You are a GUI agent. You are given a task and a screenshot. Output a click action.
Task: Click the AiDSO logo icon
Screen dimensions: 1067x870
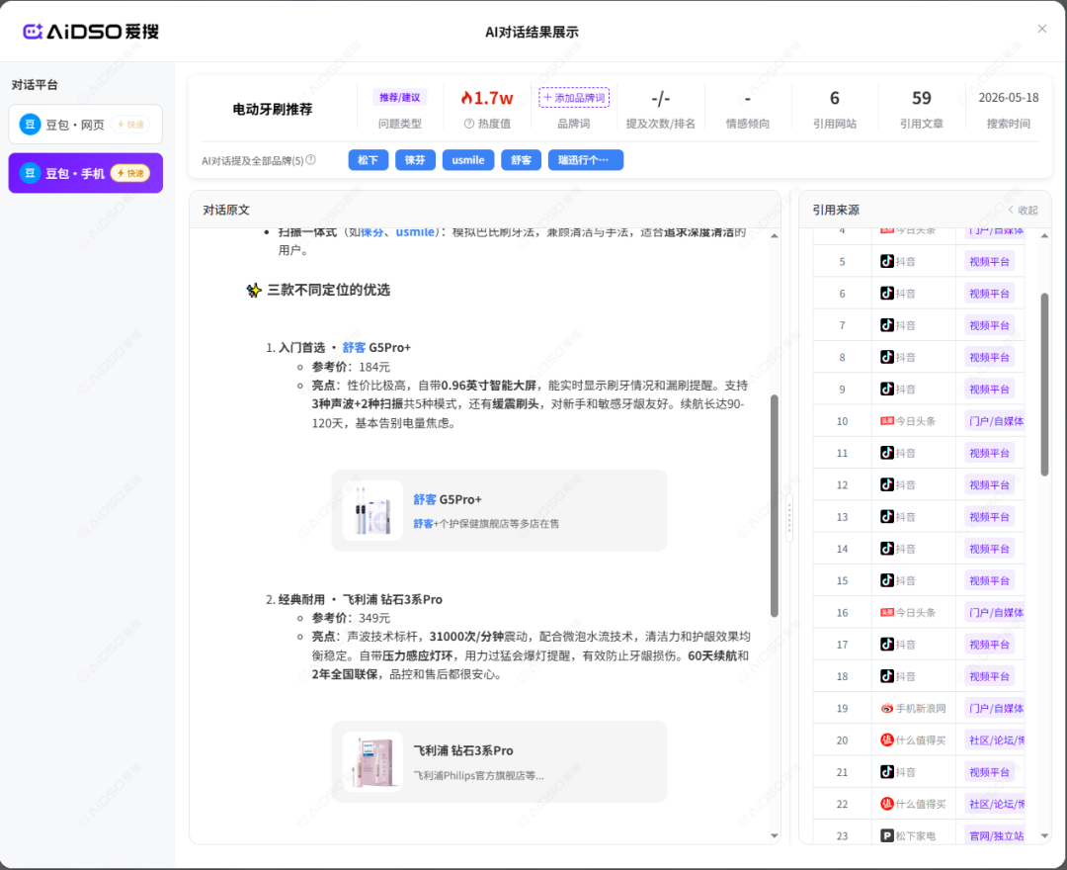point(33,32)
